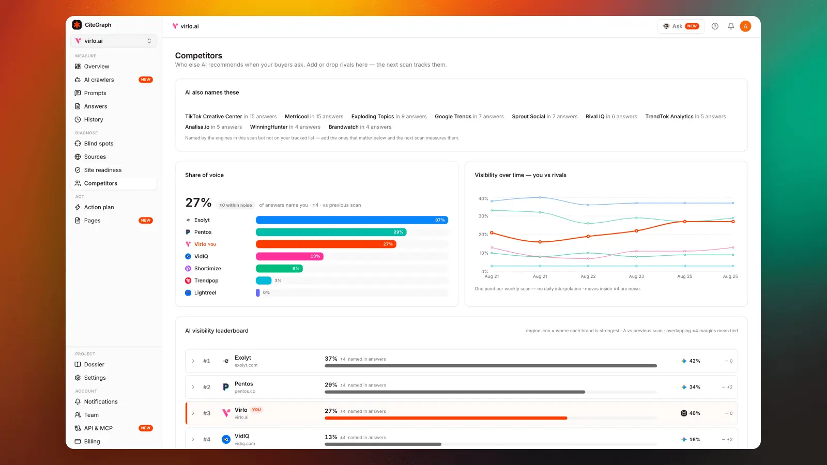Click the Billing card icon
827x465 pixels.
tap(78, 442)
